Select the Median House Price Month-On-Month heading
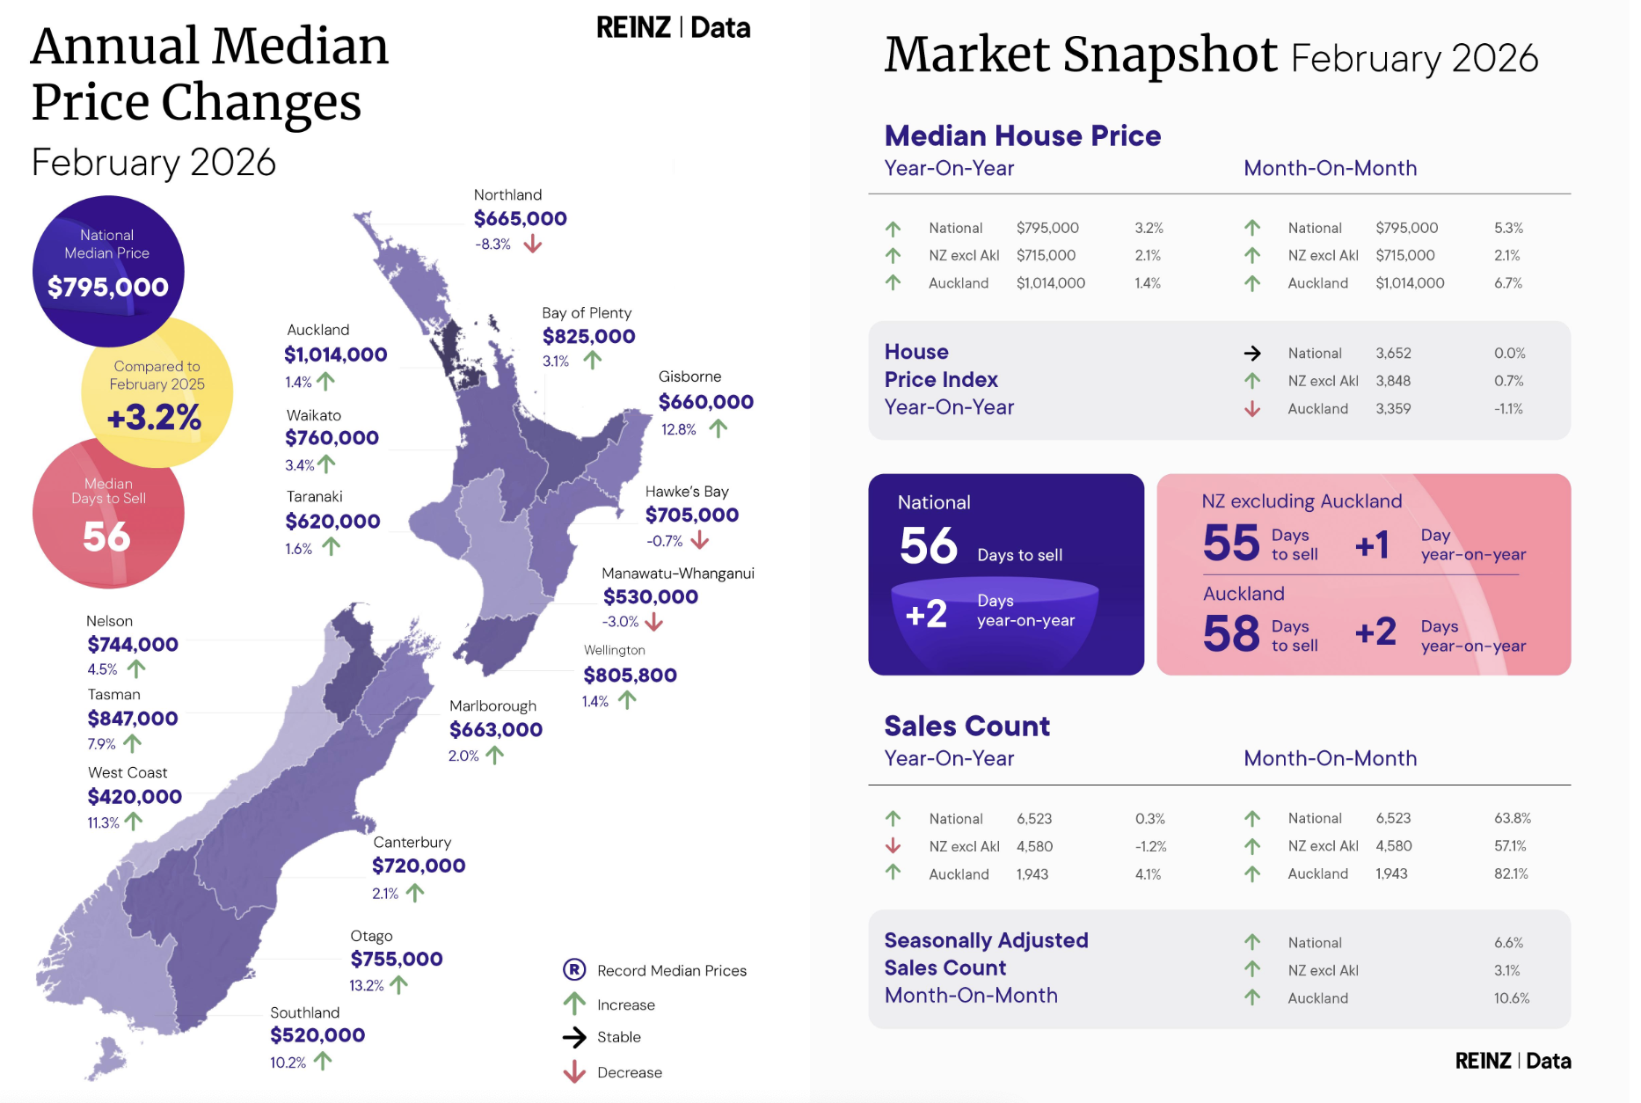Image resolution: width=1641 pixels, height=1103 pixels. pos(1330,168)
